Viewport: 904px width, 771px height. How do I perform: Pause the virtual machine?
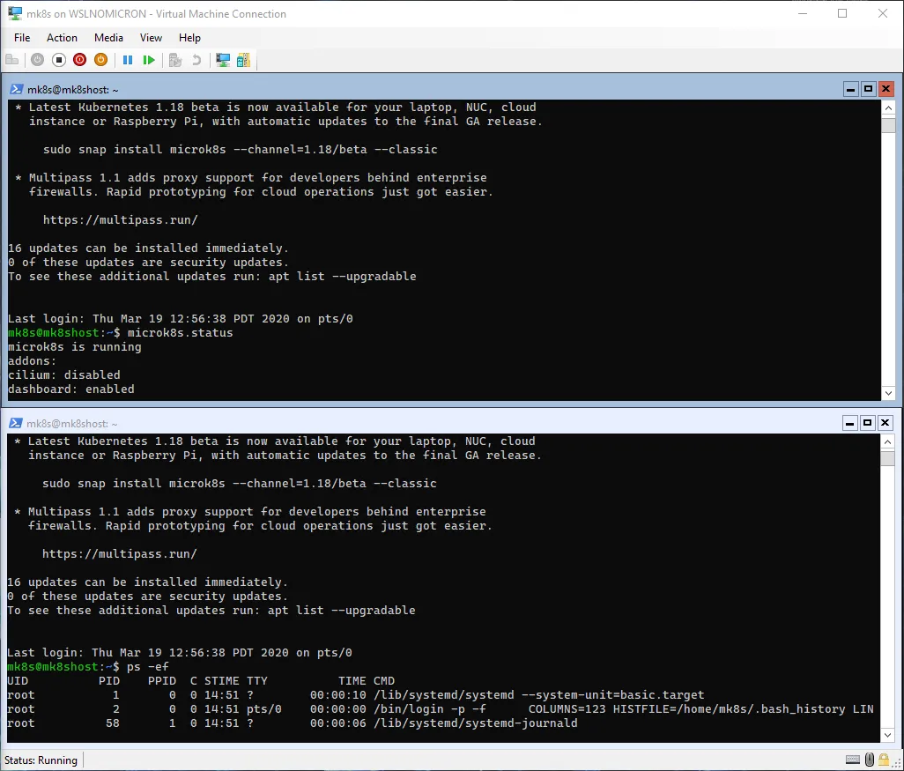point(128,60)
